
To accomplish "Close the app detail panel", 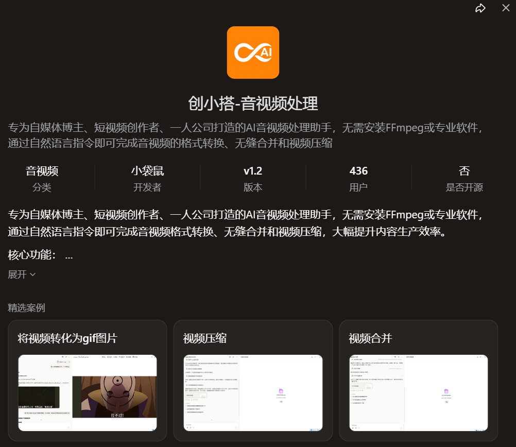I will 505,8.
